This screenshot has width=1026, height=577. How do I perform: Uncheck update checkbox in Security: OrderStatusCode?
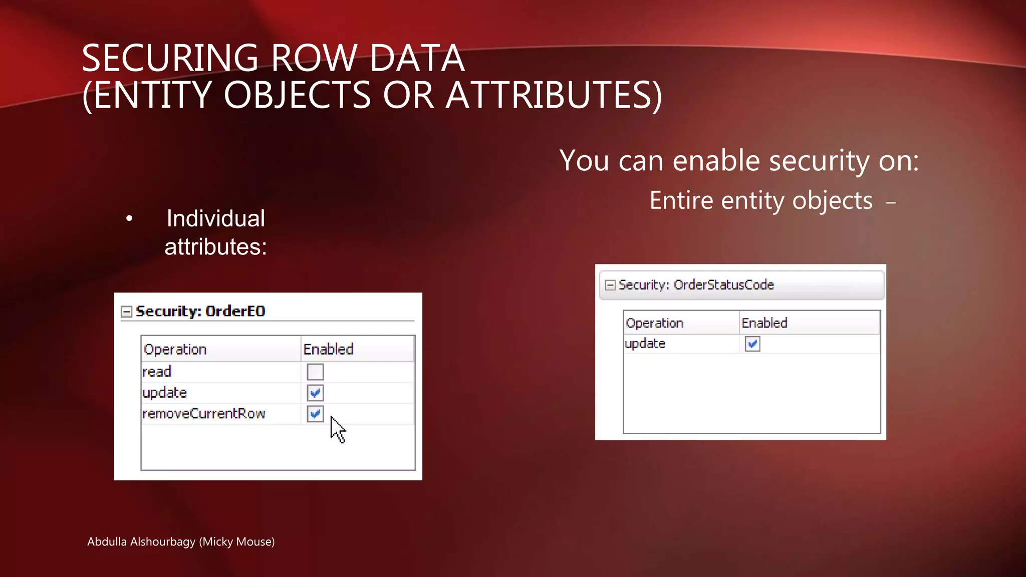(x=752, y=344)
